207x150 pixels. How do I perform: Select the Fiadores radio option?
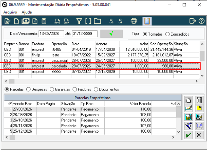[x=82, y=90]
